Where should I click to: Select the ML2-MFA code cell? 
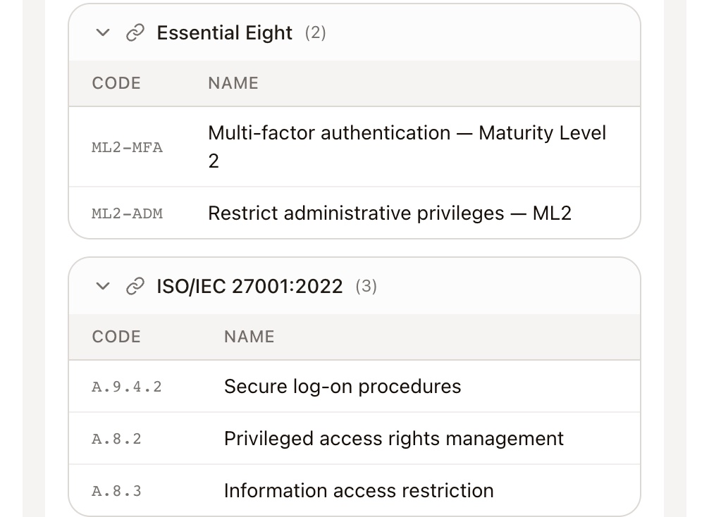coord(127,147)
